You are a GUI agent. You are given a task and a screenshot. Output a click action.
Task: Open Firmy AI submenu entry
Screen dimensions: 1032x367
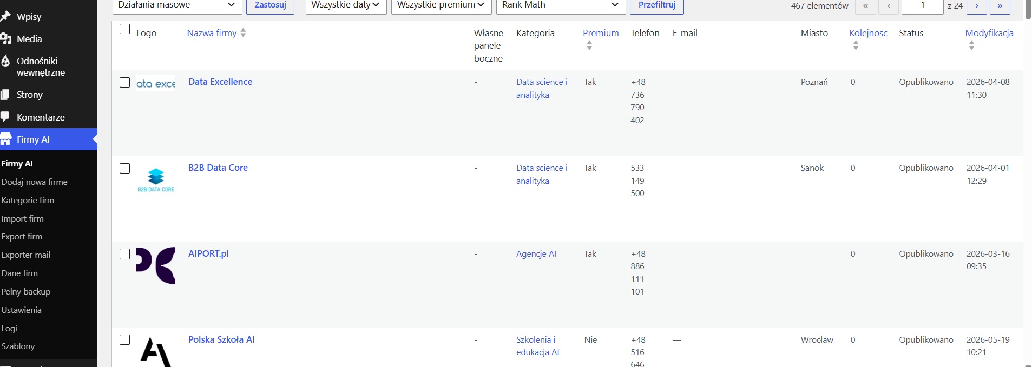click(17, 163)
